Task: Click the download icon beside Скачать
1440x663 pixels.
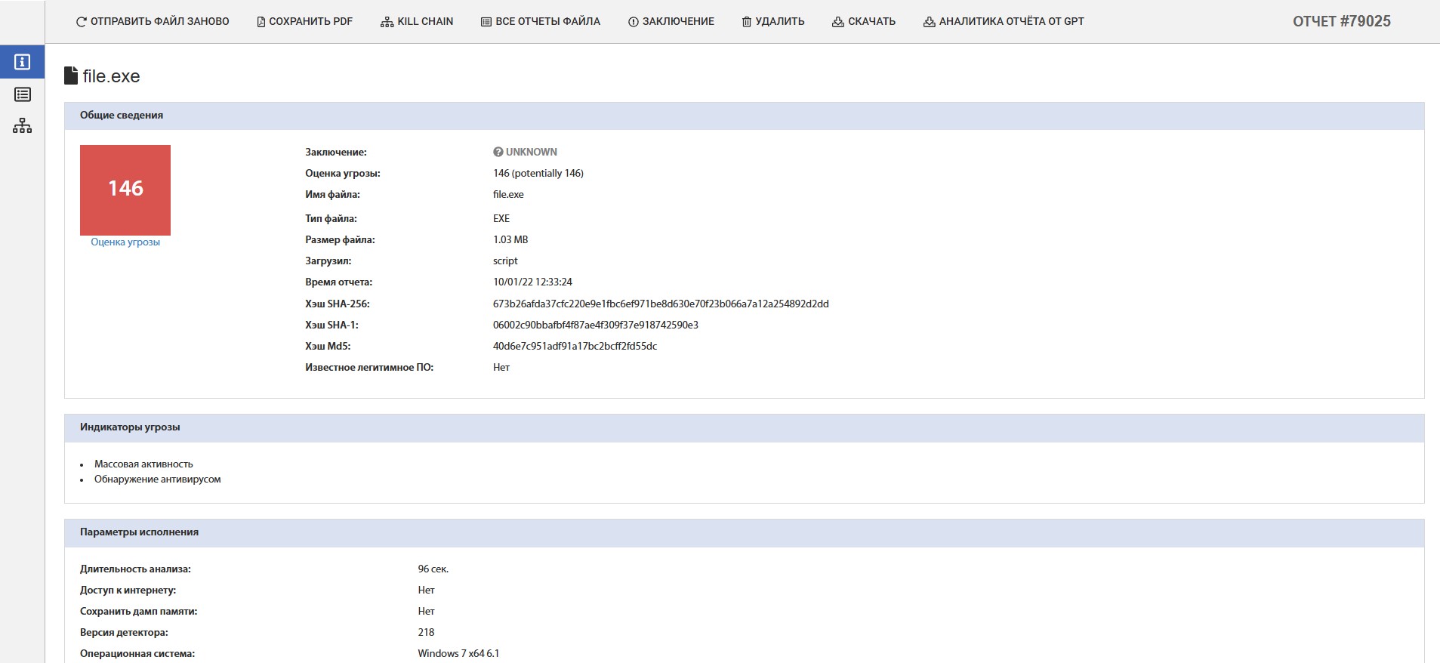Action: pos(838,22)
